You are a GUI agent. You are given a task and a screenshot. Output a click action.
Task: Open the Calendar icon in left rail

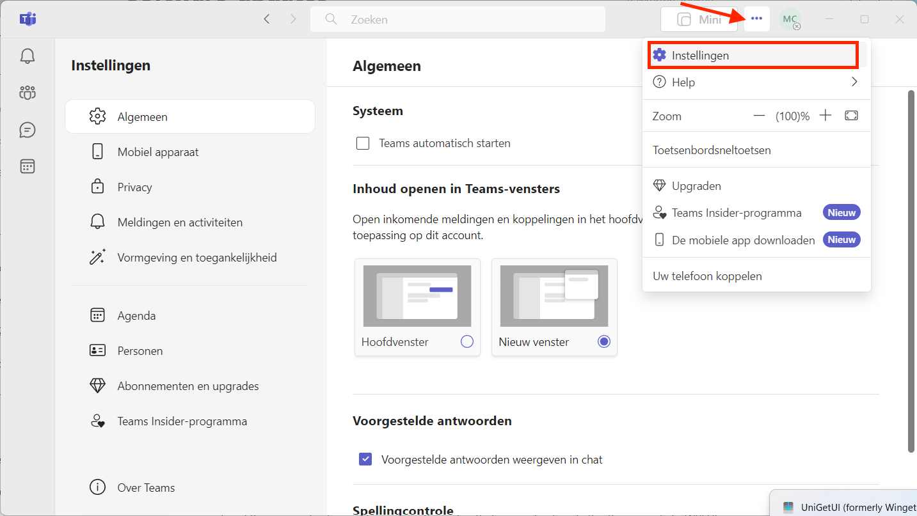[x=27, y=166]
